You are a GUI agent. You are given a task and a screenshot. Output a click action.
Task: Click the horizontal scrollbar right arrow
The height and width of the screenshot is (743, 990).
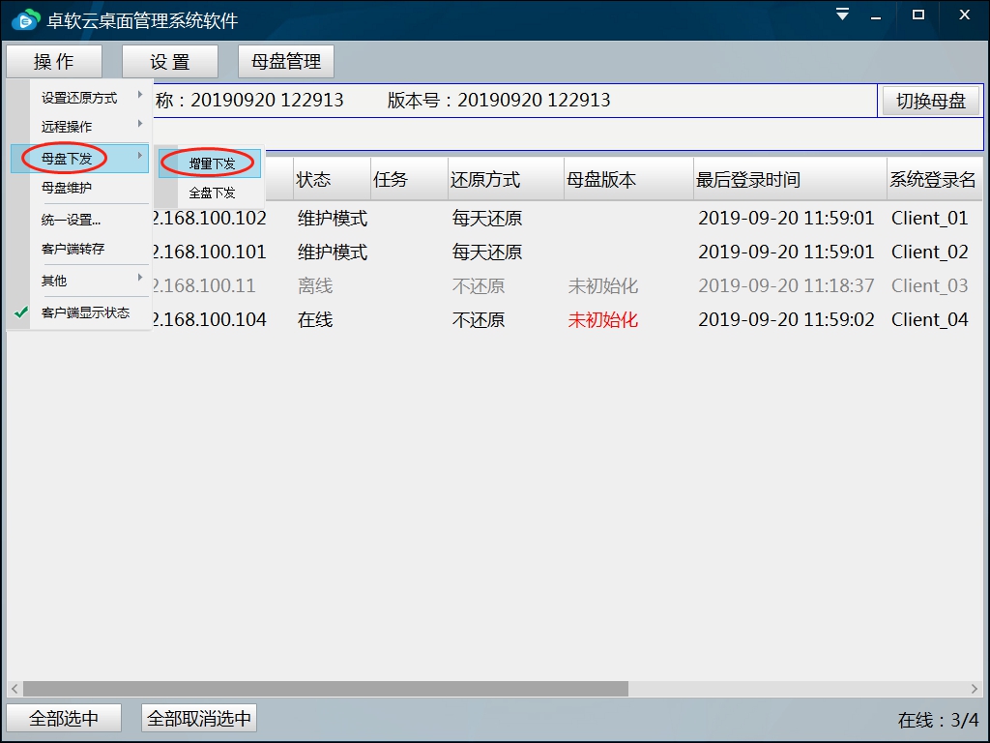pyautogui.click(x=975, y=689)
